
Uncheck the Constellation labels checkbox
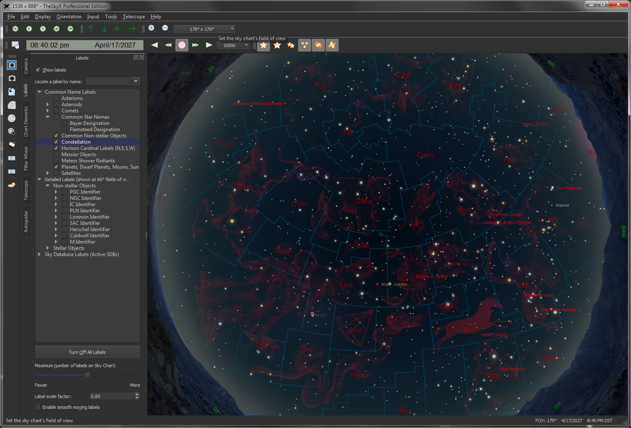(56, 142)
